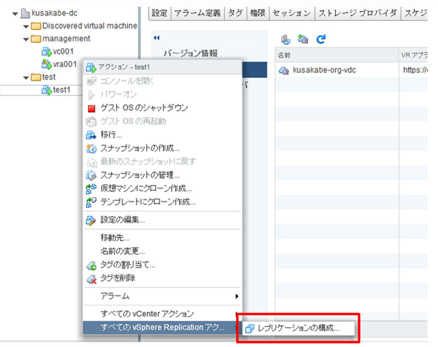Click レプリケーションの構成... submenu item
The image size is (438, 347).
298,328
